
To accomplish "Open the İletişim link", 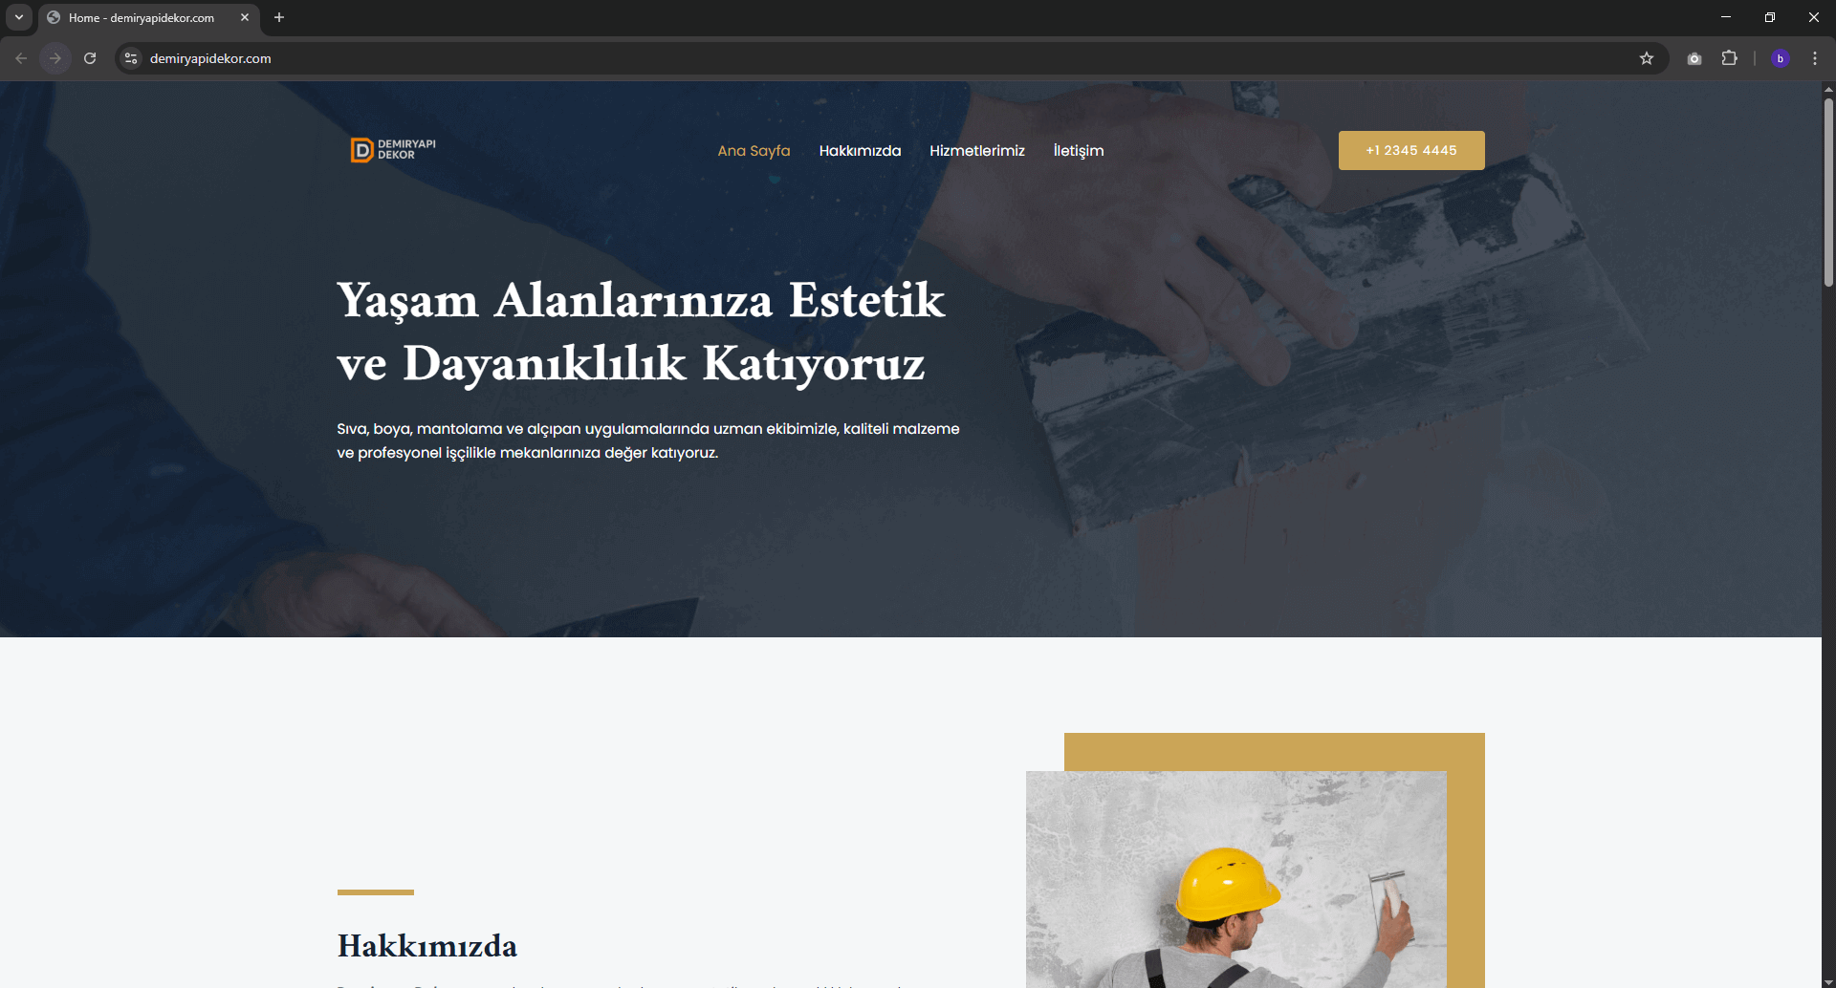I will pyautogui.click(x=1079, y=150).
